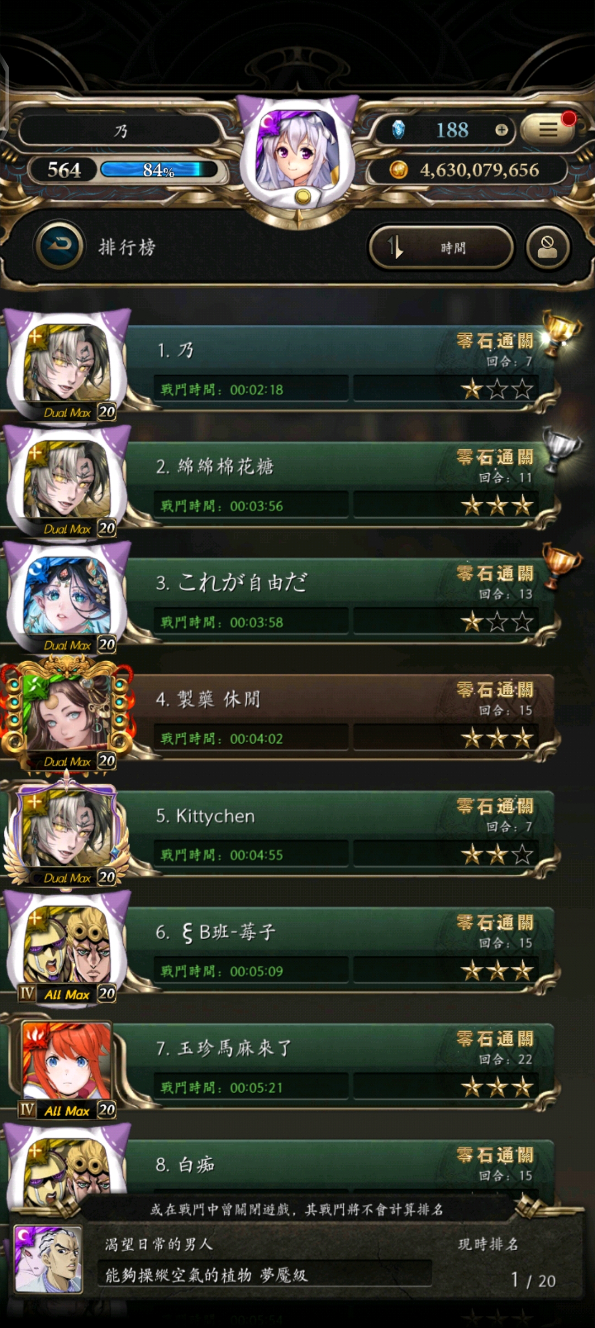The height and width of the screenshot is (1328, 595).
Task: Select rank 3 これが自由だ entry
Action: pos(340,601)
